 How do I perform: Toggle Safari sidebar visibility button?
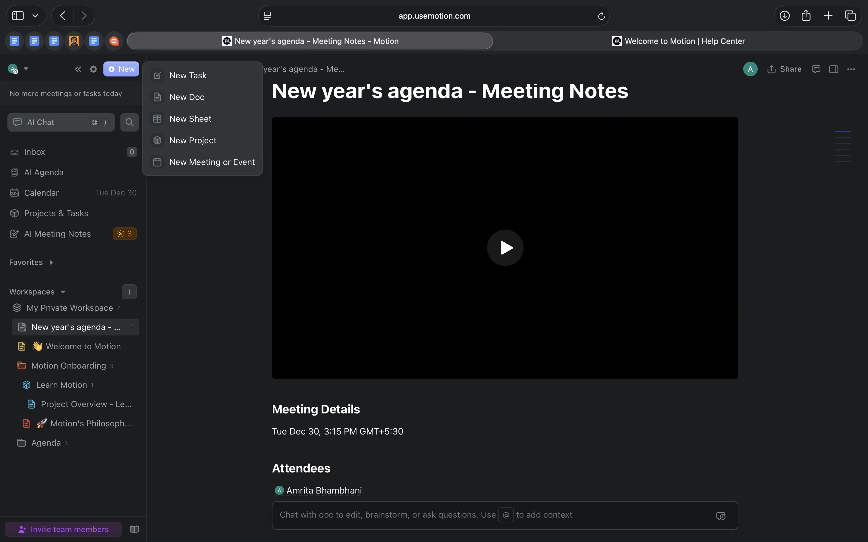point(18,16)
